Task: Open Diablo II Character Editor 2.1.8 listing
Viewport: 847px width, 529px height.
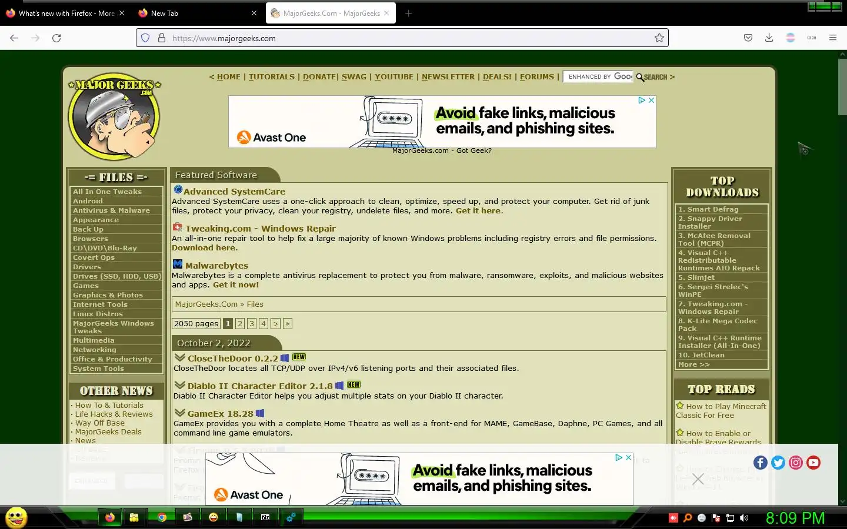Action: point(260,386)
